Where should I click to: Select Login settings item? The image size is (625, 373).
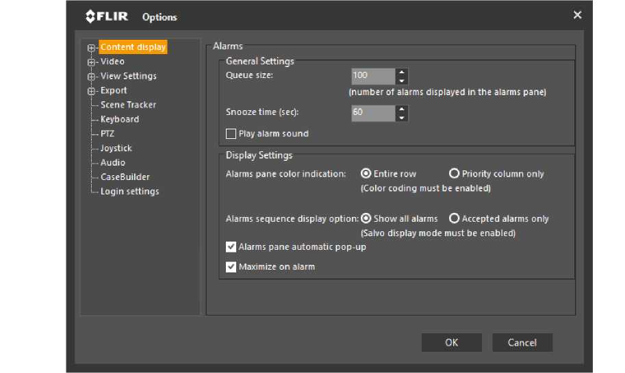[x=129, y=191]
